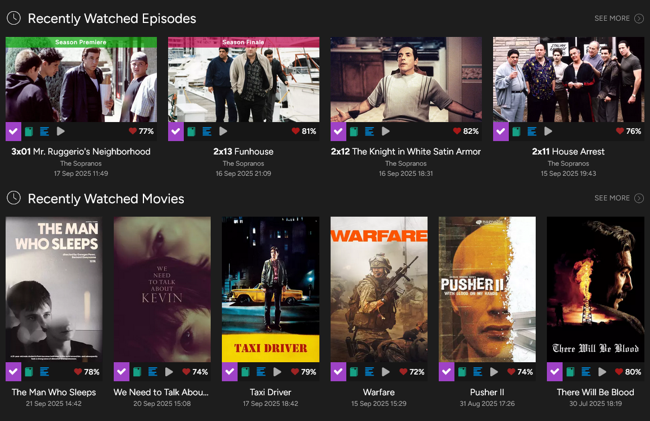Open list icon for Warfare
Image resolution: width=650 pixels, height=421 pixels.
[369, 372]
